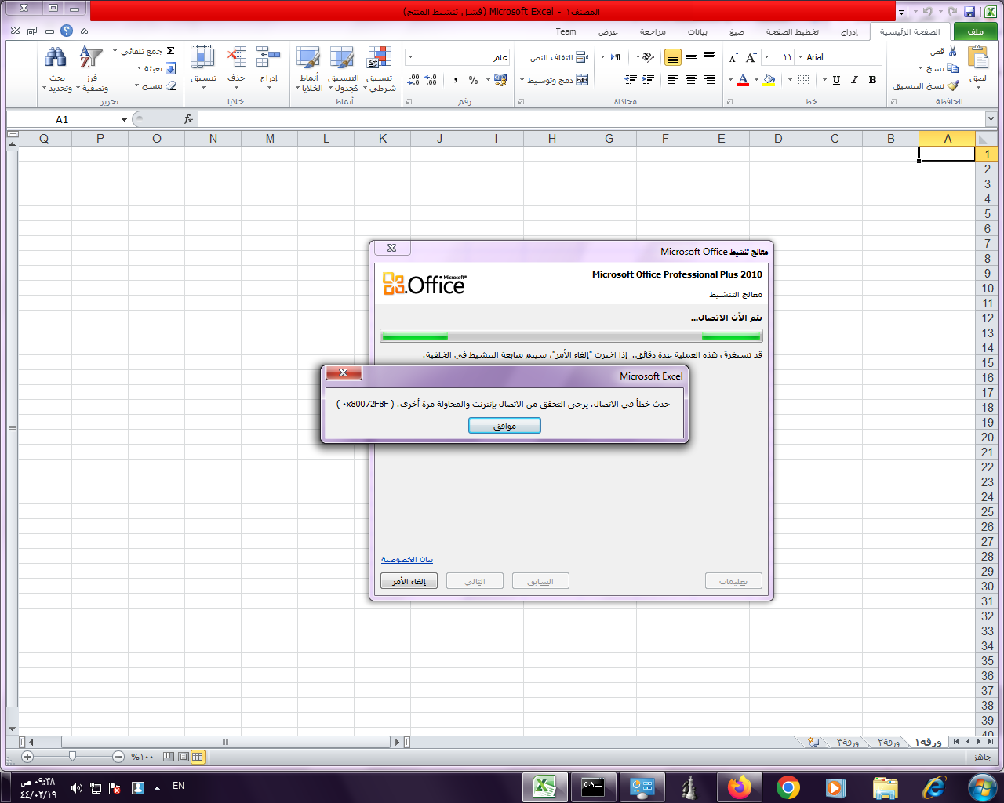The width and height of the screenshot is (1004, 803).
Task: Click the Delete cells (حذف) icon
Action: (236, 57)
